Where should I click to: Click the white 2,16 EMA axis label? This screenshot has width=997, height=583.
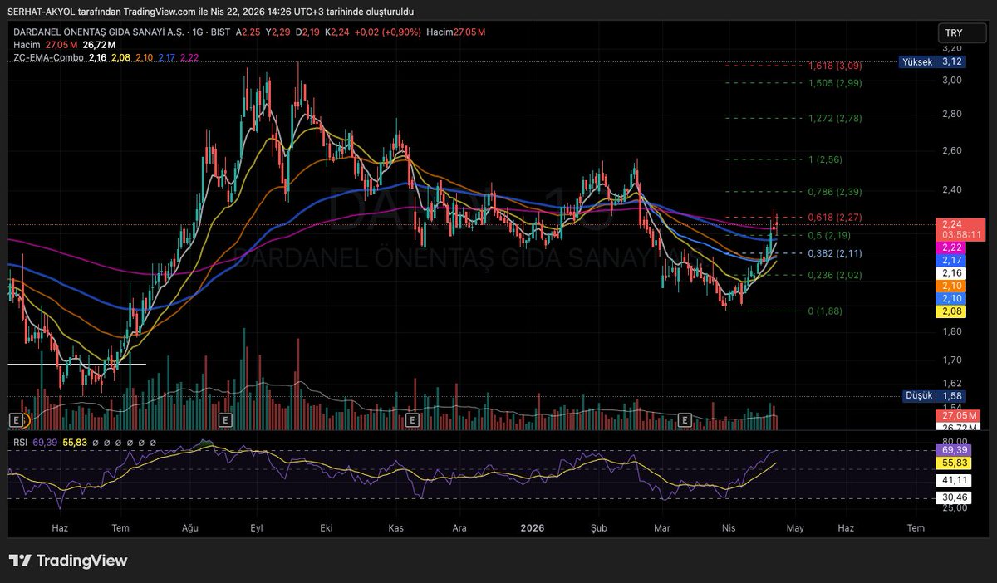(952, 272)
